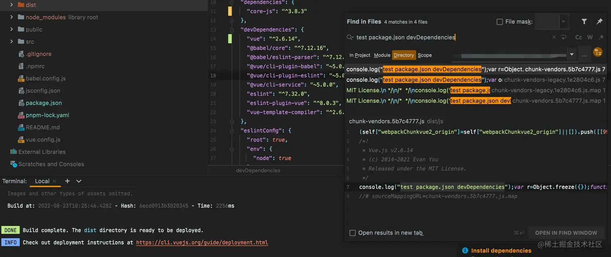Click the Terminal panel label
611x257 pixels.
(15, 181)
